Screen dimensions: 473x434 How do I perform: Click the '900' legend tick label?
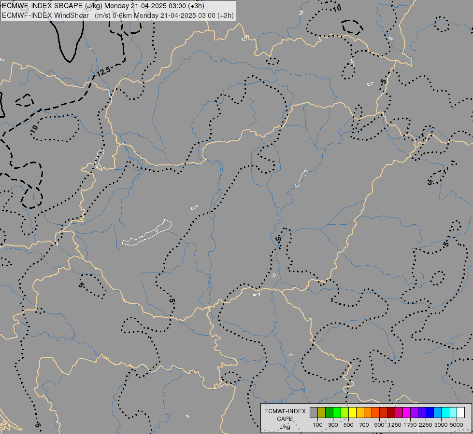pyautogui.click(x=379, y=425)
